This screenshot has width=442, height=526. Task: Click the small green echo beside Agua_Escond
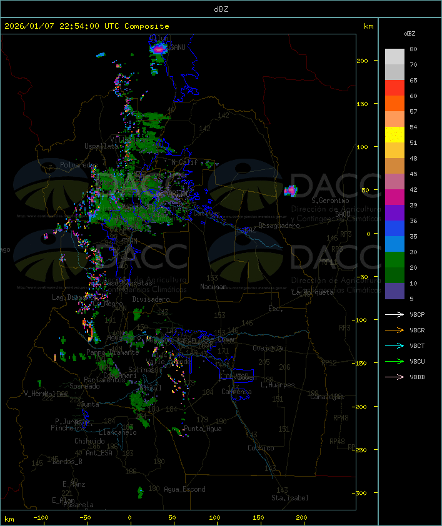[x=141, y=492]
